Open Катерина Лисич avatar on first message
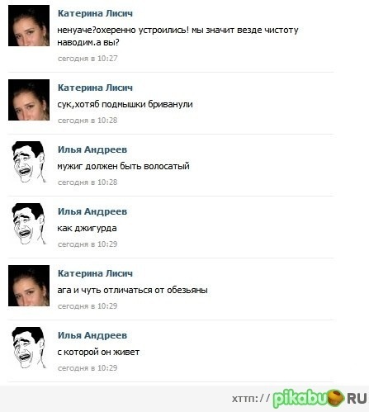The height and width of the screenshot is (412, 369). (x=29, y=26)
